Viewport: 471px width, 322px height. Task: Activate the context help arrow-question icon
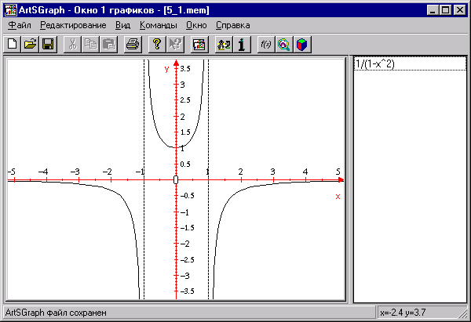click(174, 45)
